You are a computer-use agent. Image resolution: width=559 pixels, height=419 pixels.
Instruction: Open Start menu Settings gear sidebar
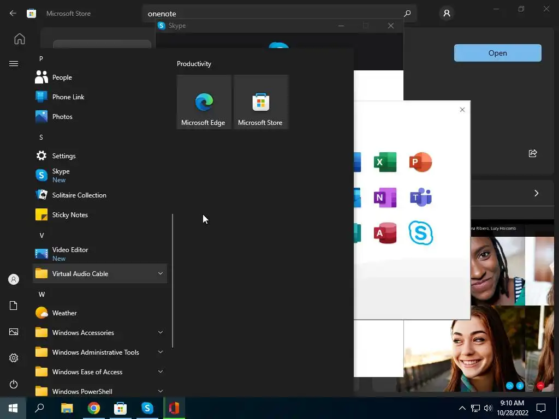click(14, 358)
